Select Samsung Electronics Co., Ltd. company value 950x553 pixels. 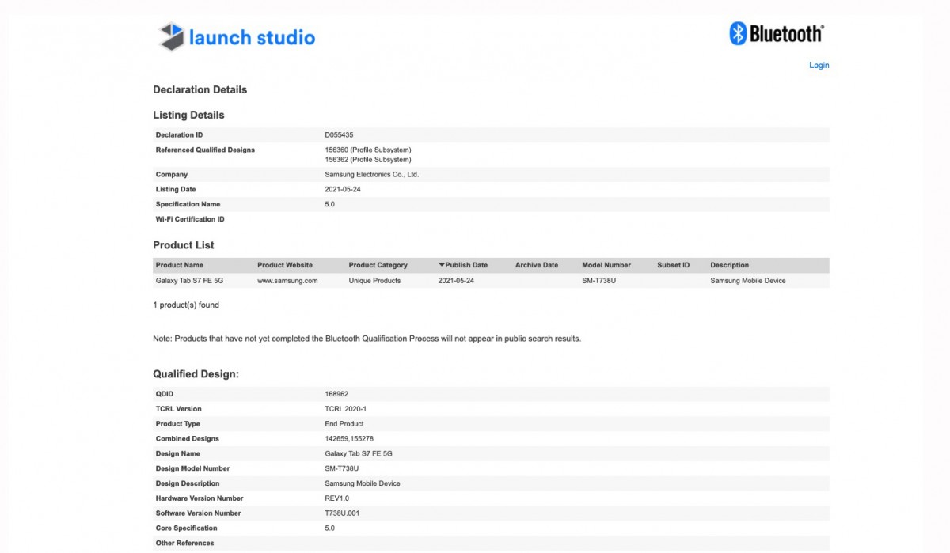pyautogui.click(x=372, y=175)
